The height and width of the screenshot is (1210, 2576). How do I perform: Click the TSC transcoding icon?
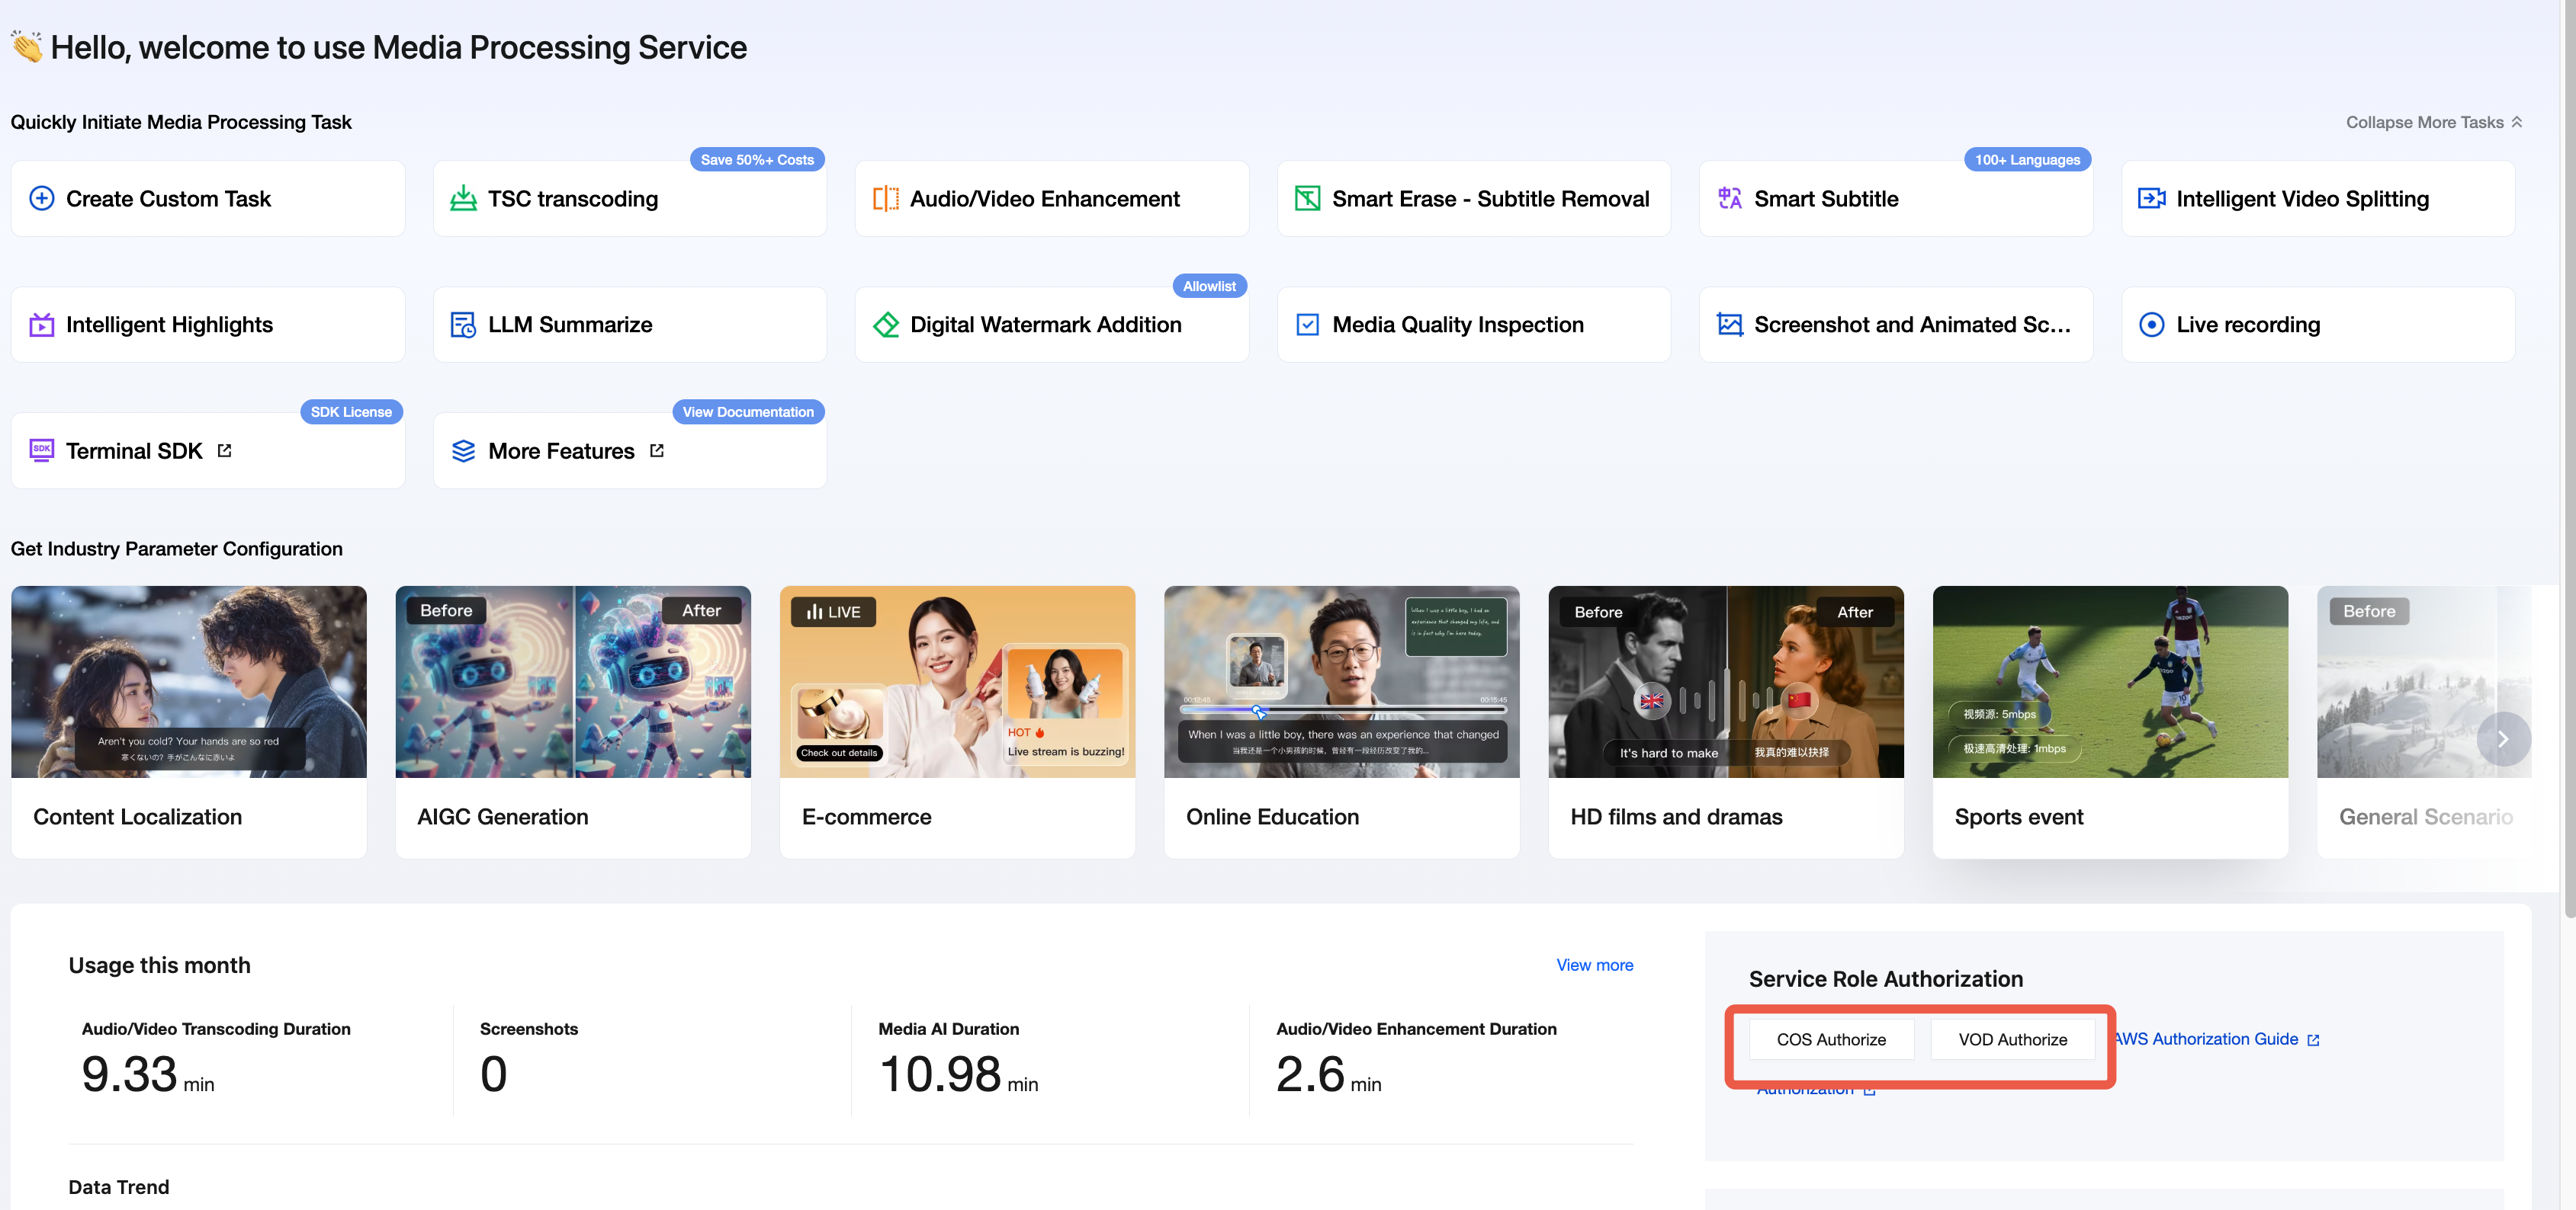click(x=463, y=199)
